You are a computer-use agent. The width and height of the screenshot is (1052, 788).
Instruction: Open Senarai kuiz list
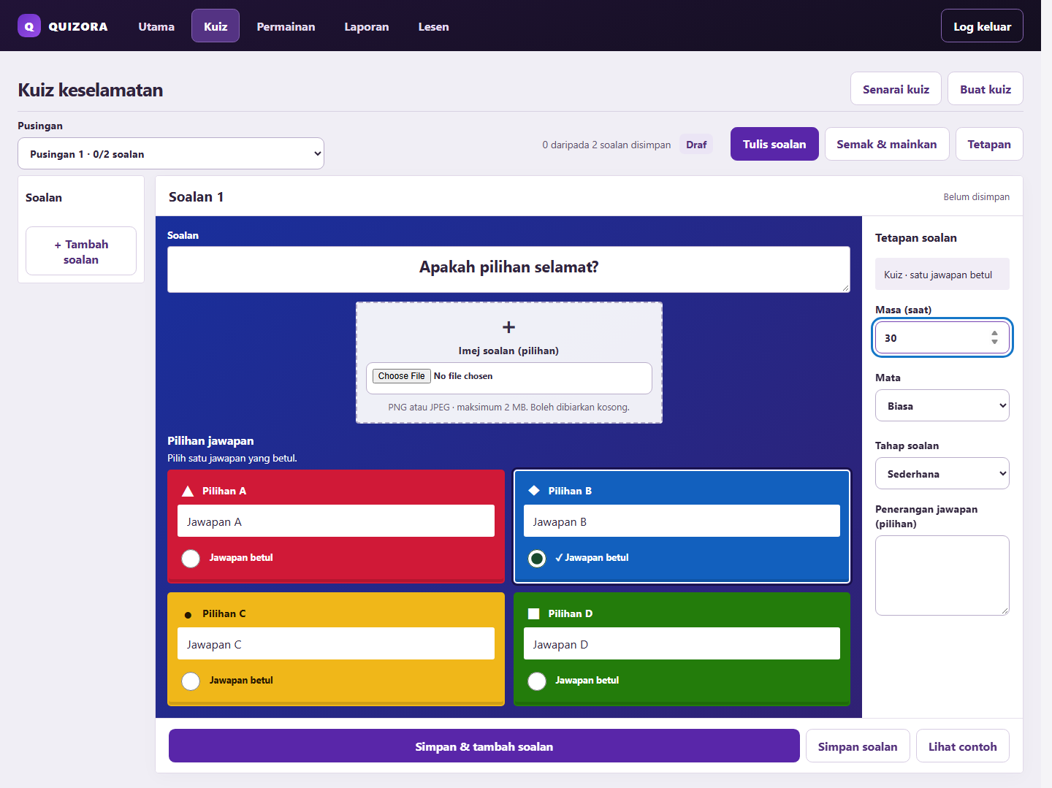(896, 89)
